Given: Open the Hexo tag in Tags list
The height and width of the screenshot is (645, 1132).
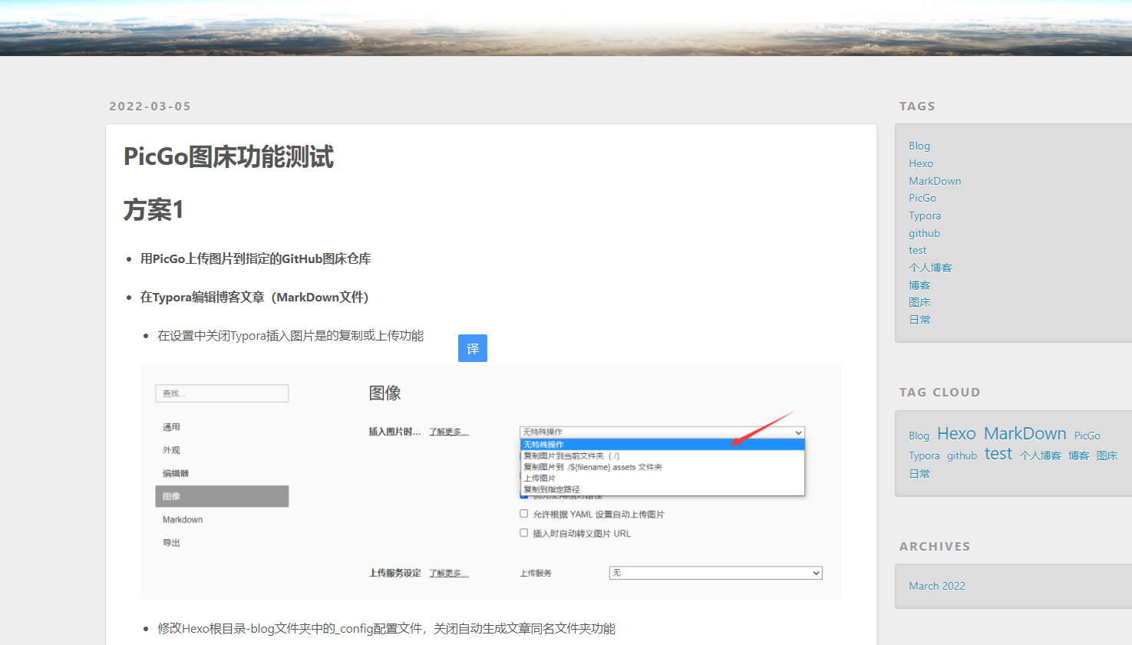Looking at the screenshot, I should click(921, 163).
